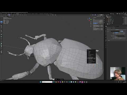The image size is (127, 95).
Task: Choose the Add Cube tool icon
Action: coord(1,35)
